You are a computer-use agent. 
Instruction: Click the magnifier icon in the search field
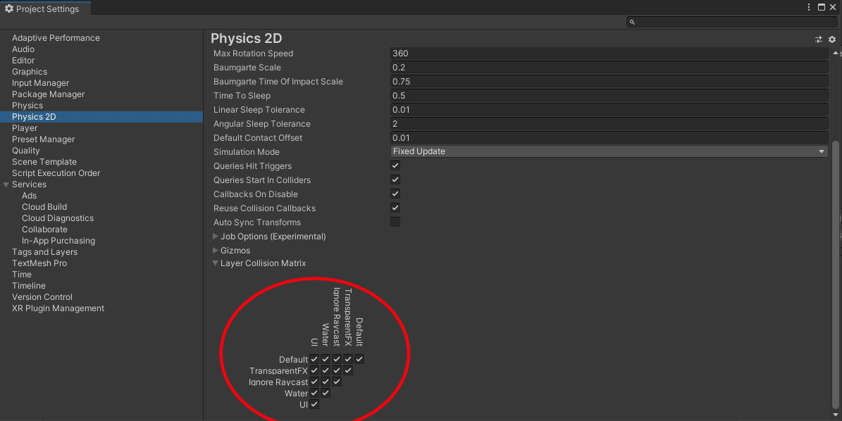click(632, 22)
